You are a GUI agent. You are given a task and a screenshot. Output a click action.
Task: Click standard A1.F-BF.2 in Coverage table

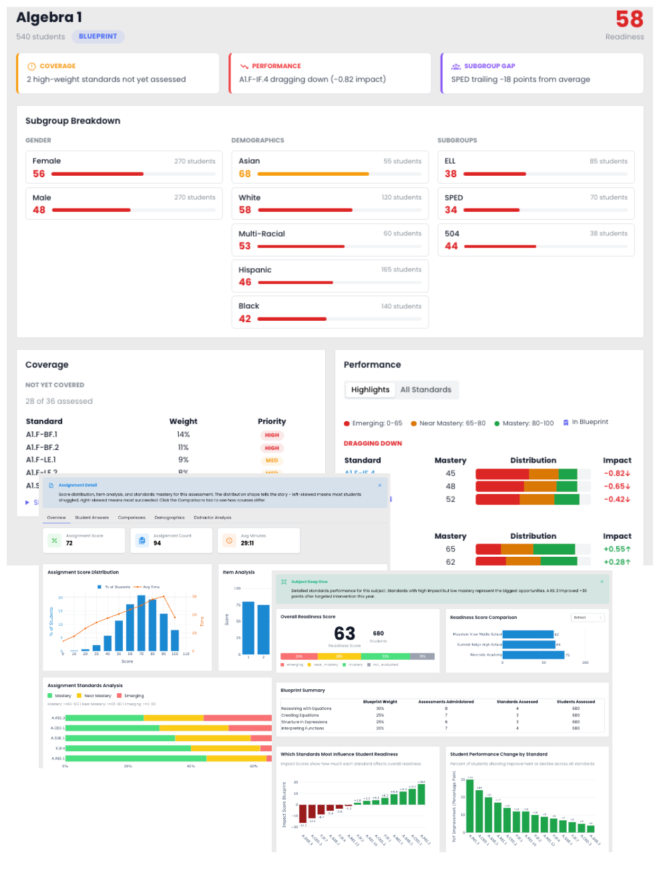pos(42,447)
